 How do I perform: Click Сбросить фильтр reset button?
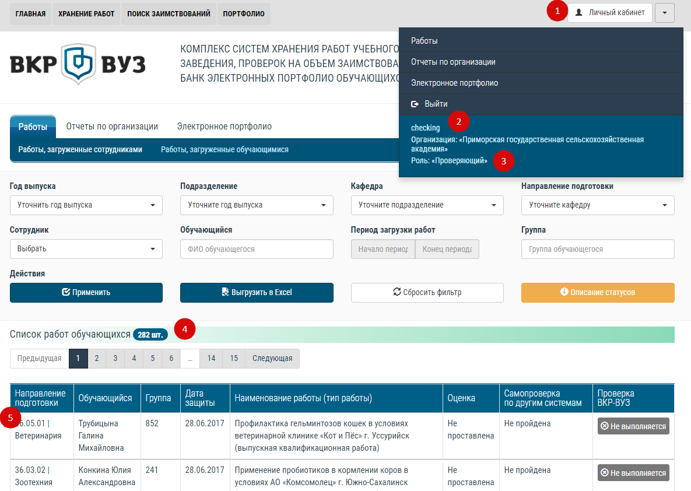coord(427,293)
